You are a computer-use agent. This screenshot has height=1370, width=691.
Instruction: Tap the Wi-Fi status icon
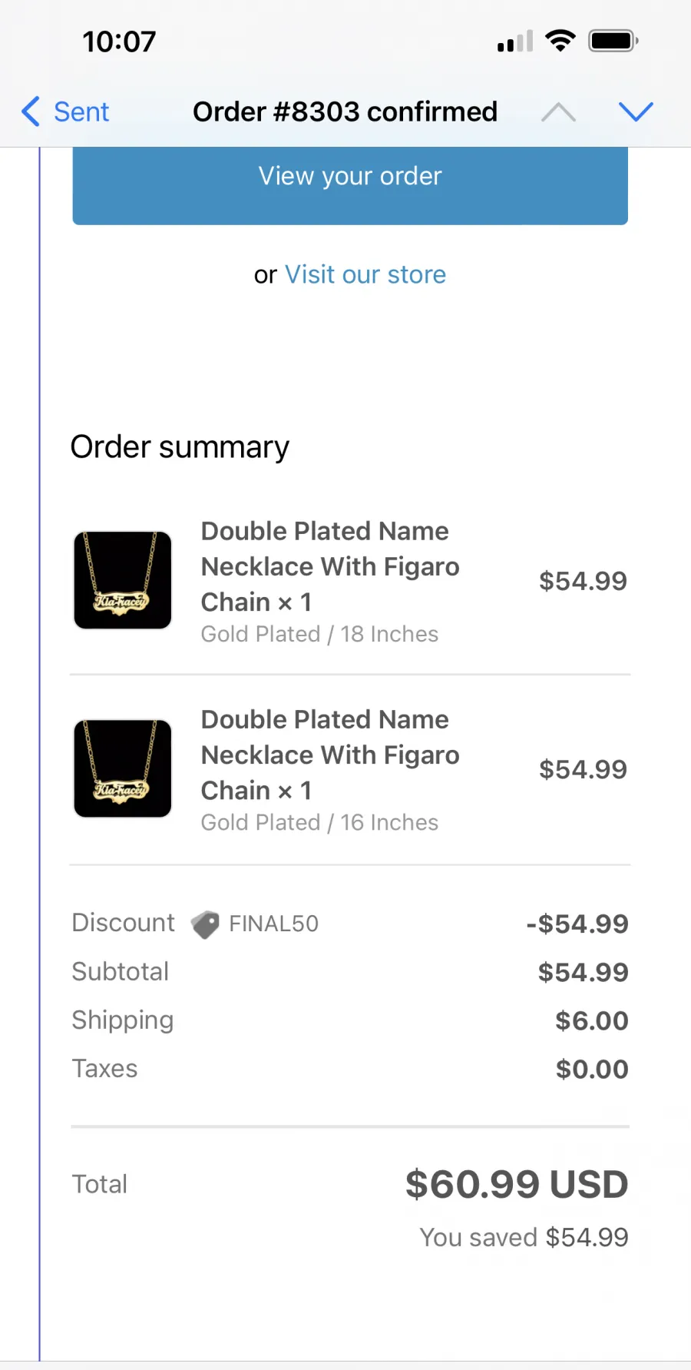560,41
